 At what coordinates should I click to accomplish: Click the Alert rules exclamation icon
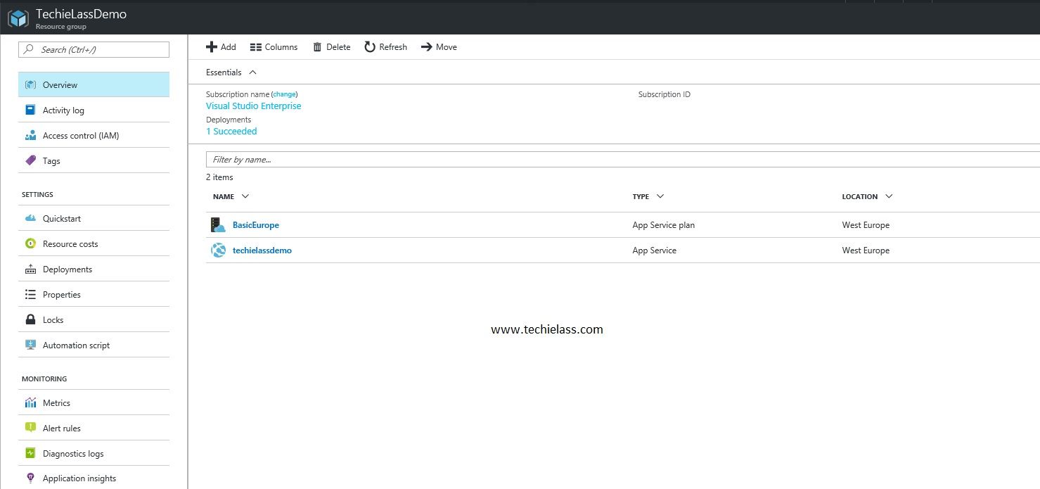[30, 428]
